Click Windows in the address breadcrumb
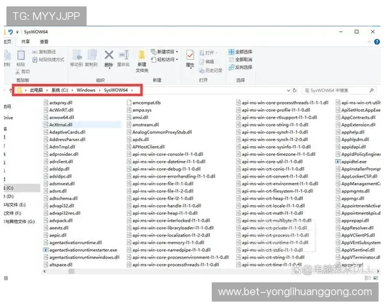This screenshot has height=308, width=385. [86, 90]
